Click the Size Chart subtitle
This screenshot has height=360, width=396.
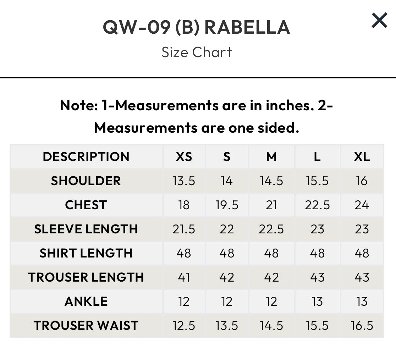pos(197,52)
